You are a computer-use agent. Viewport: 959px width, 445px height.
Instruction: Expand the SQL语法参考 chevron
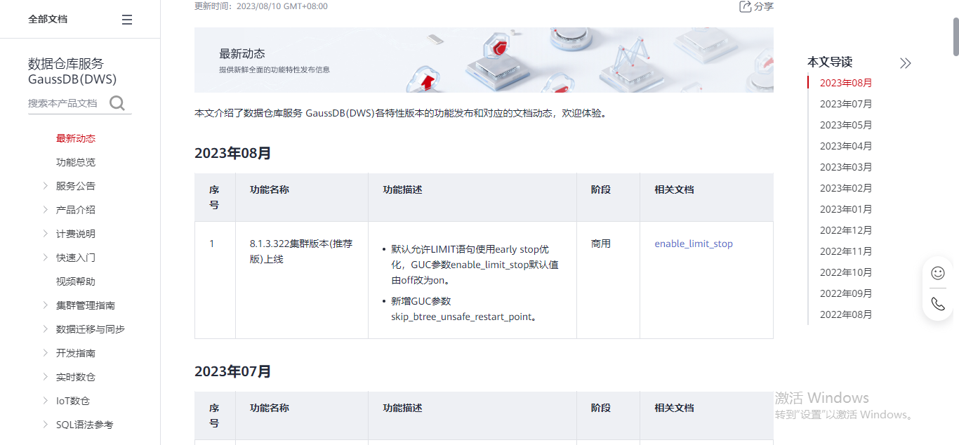[46, 425]
